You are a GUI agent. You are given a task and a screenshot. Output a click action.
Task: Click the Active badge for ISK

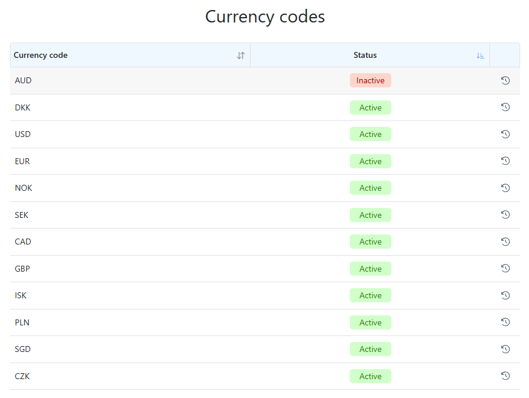[371, 295]
